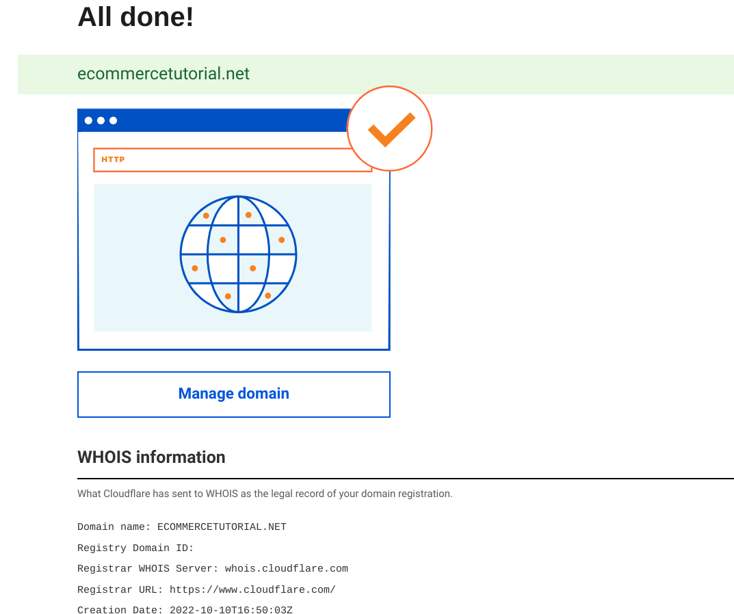Open the https://www.cloudflare.com/ registrar URL
The width and height of the screenshot is (734, 614).
pos(252,590)
